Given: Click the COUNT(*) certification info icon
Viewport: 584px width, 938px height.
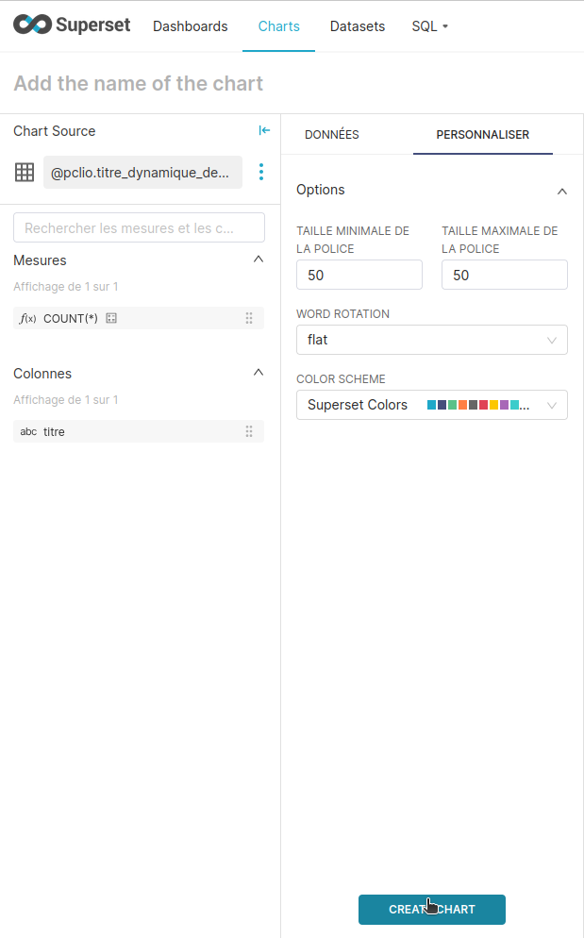Looking at the screenshot, I should click(x=111, y=319).
